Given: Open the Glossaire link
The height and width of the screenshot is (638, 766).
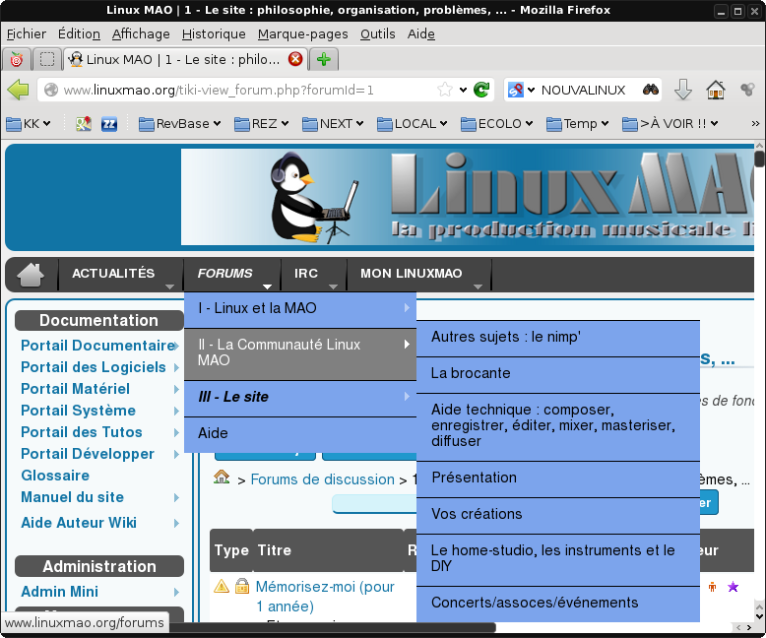Looking at the screenshot, I should click(x=55, y=476).
